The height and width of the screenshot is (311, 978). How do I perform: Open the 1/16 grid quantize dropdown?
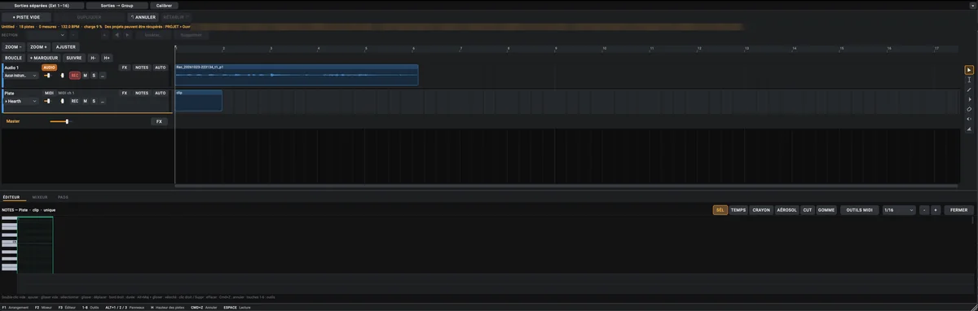coord(898,210)
